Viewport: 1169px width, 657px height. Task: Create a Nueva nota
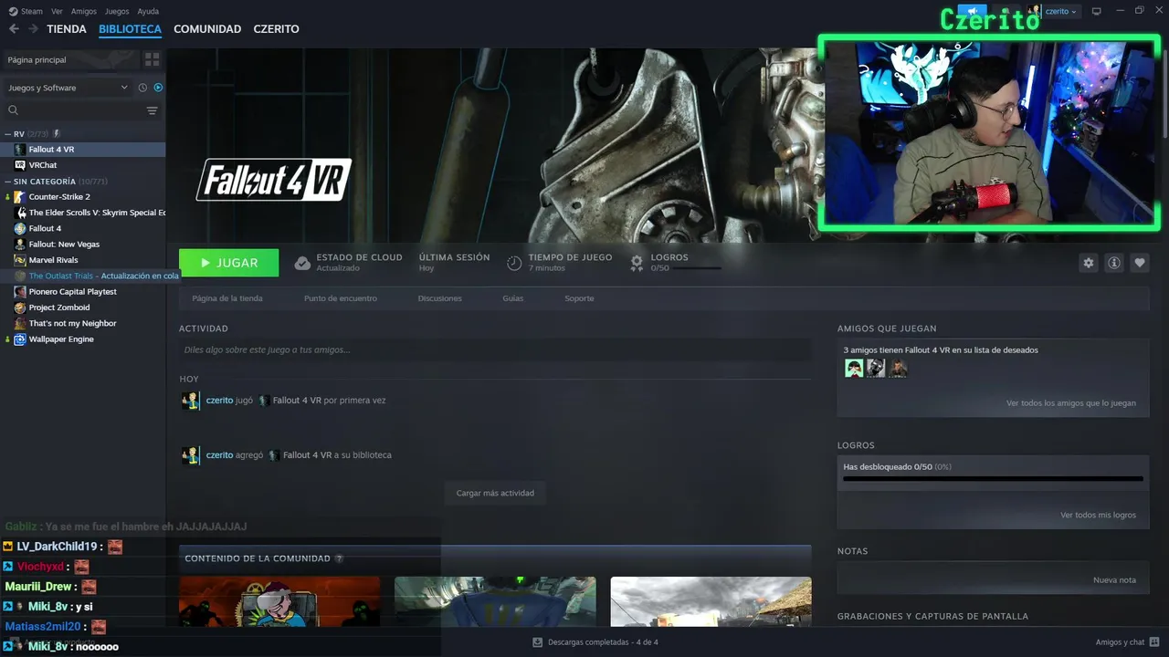click(1115, 580)
